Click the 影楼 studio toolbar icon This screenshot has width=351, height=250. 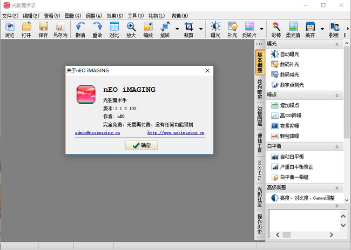pyautogui.click(x=334, y=30)
